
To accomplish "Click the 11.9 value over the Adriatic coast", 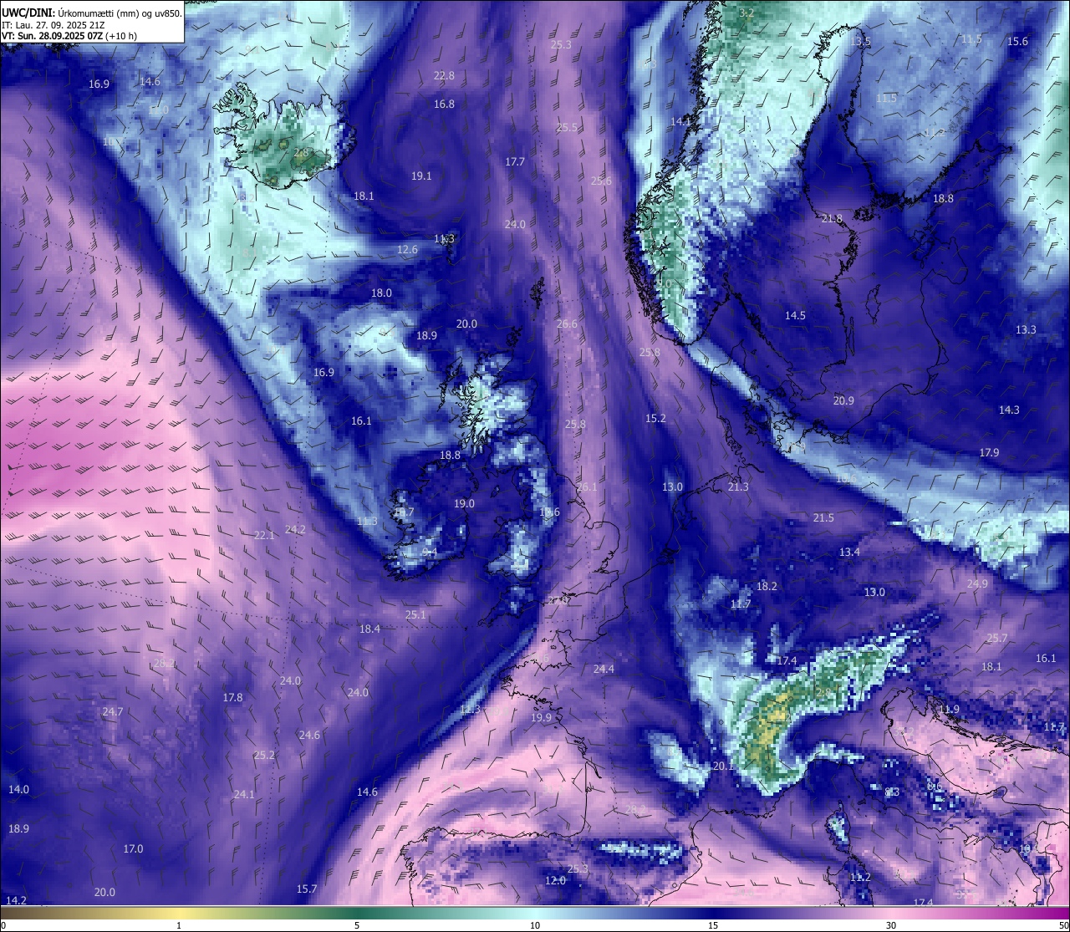I will 949,709.
